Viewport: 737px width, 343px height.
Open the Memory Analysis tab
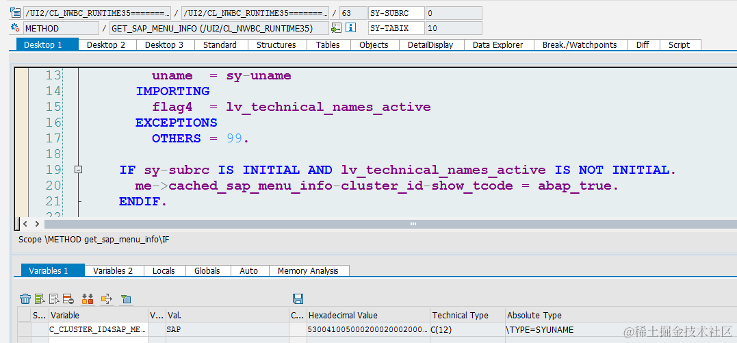[308, 270]
